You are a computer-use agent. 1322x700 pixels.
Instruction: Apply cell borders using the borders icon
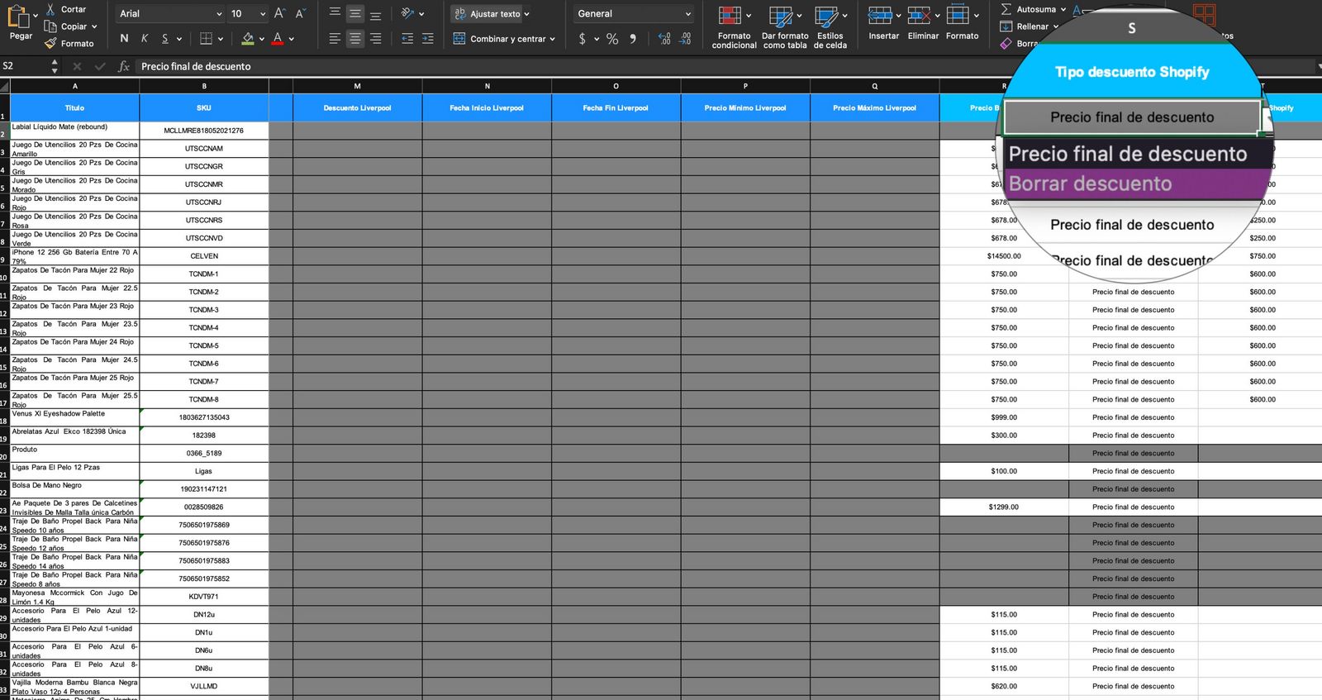pyautogui.click(x=207, y=38)
